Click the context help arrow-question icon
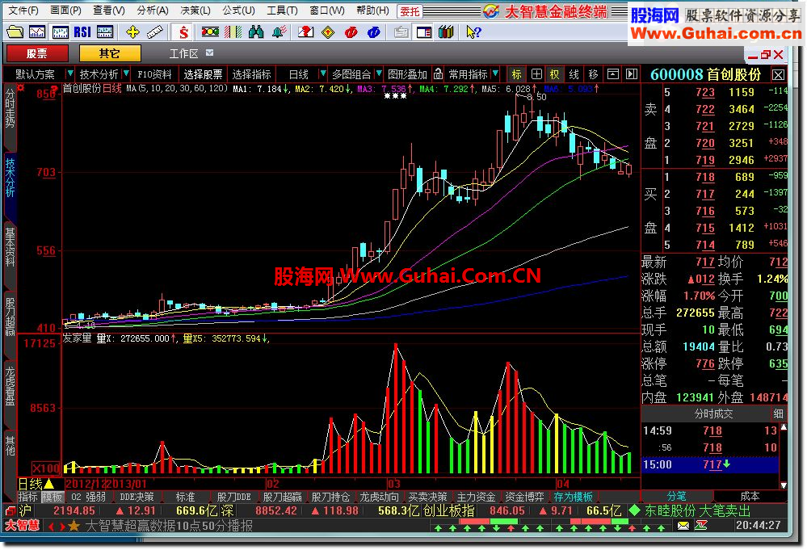 pyautogui.click(x=473, y=32)
